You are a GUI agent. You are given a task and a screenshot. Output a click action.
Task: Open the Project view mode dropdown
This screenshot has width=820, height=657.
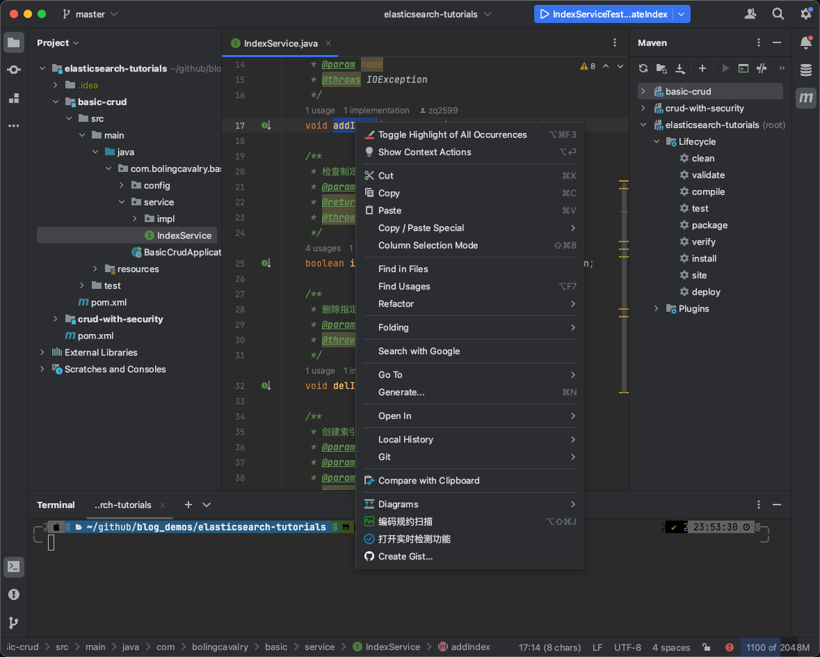tap(58, 43)
